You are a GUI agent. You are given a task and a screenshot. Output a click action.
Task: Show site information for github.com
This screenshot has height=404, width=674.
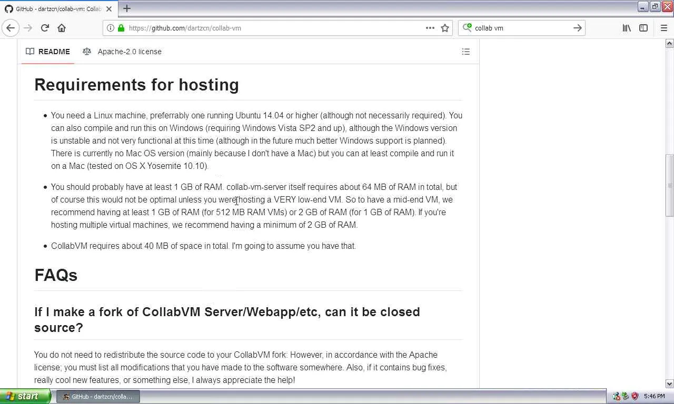tap(111, 28)
